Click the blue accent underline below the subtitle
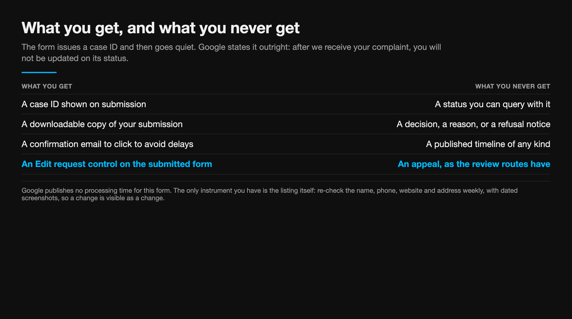Image resolution: width=572 pixels, height=319 pixels. pos(39,72)
